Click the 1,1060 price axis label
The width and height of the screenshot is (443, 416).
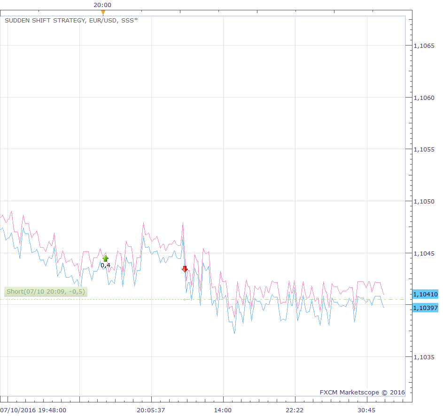point(424,98)
